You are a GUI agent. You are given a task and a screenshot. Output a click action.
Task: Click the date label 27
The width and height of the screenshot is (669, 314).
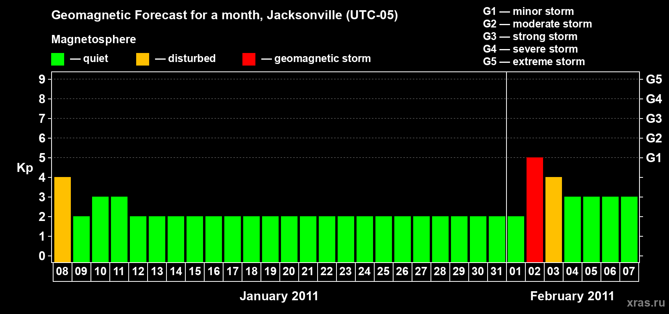click(x=421, y=271)
